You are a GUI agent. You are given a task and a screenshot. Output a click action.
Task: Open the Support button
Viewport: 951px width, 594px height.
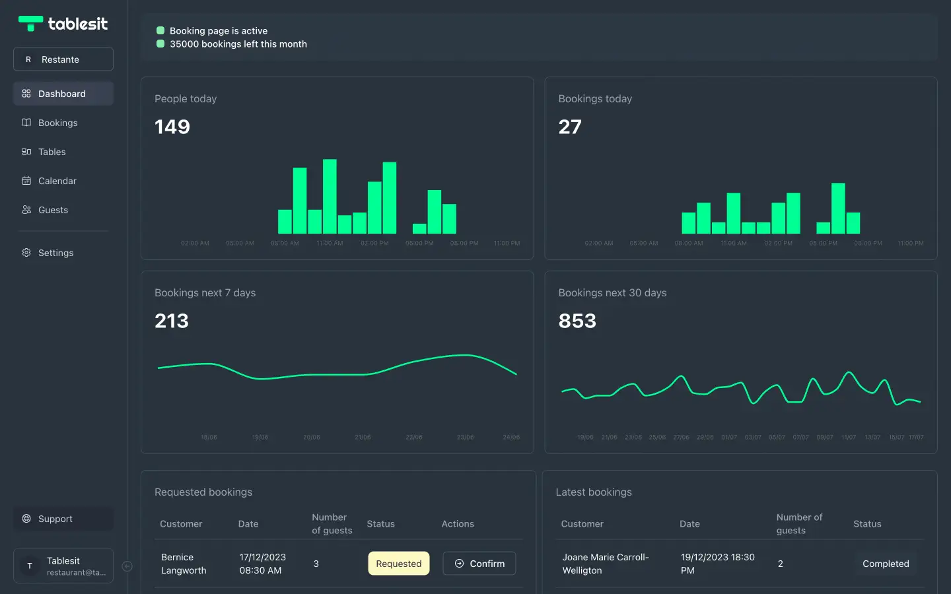coord(63,519)
